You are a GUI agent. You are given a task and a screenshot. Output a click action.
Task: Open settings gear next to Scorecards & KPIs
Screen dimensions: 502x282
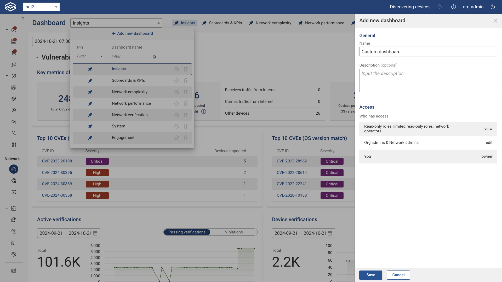(x=177, y=81)
